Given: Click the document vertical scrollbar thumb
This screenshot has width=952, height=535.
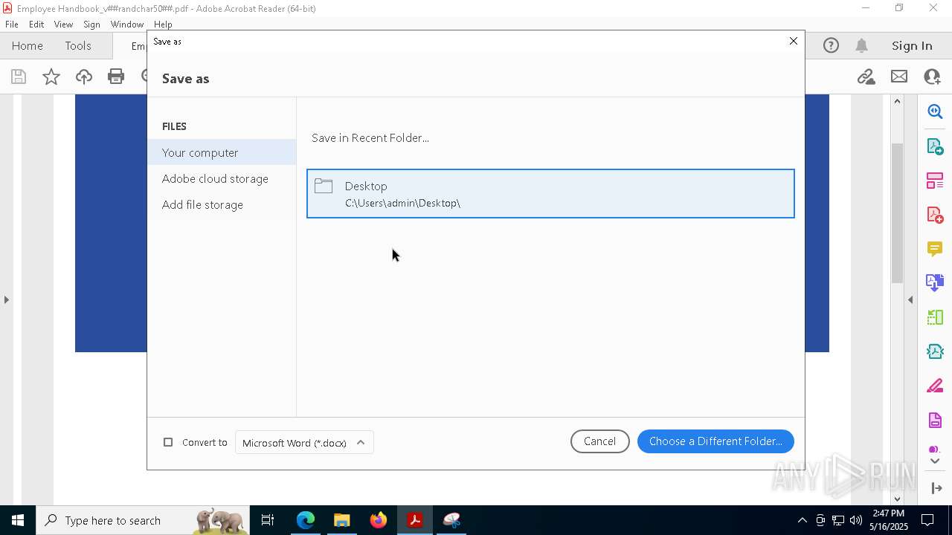Looking at the screenshot, I should [898, 213].
